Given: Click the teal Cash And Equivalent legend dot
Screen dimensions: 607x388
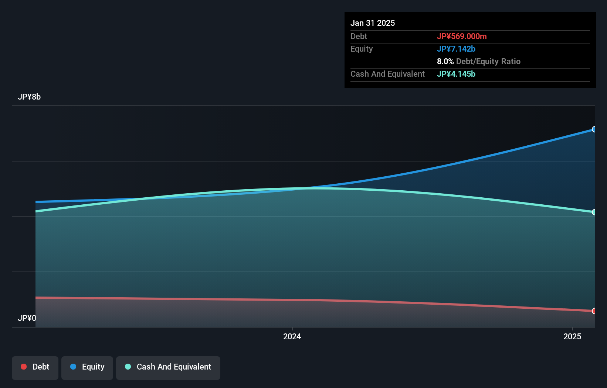Looking at the screenshot, I should 128,367.
